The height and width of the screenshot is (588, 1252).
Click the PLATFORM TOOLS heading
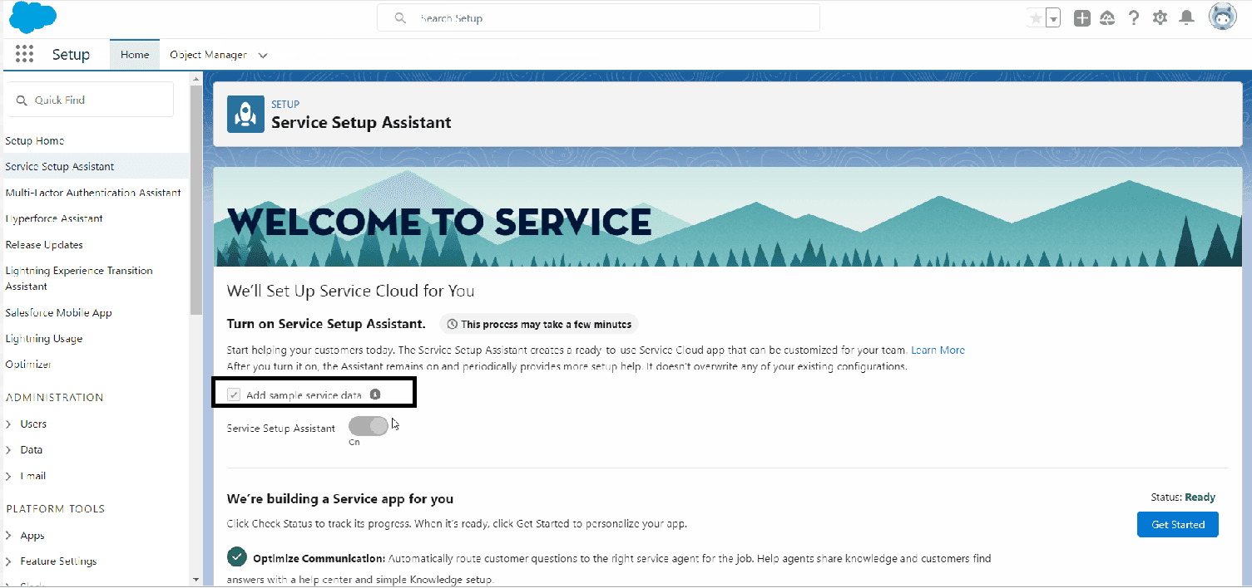[x=56, y=509]
